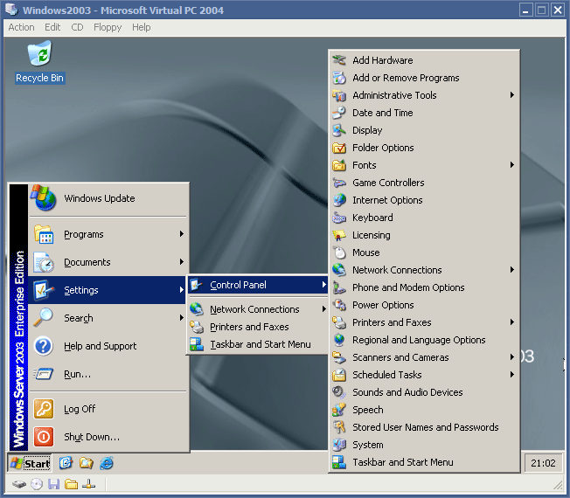Image resolution: width=570 pixels, height=498 pixels.
Task: Select Printers and Faxes in Settings submenu
Action: (x=258, y=327)
